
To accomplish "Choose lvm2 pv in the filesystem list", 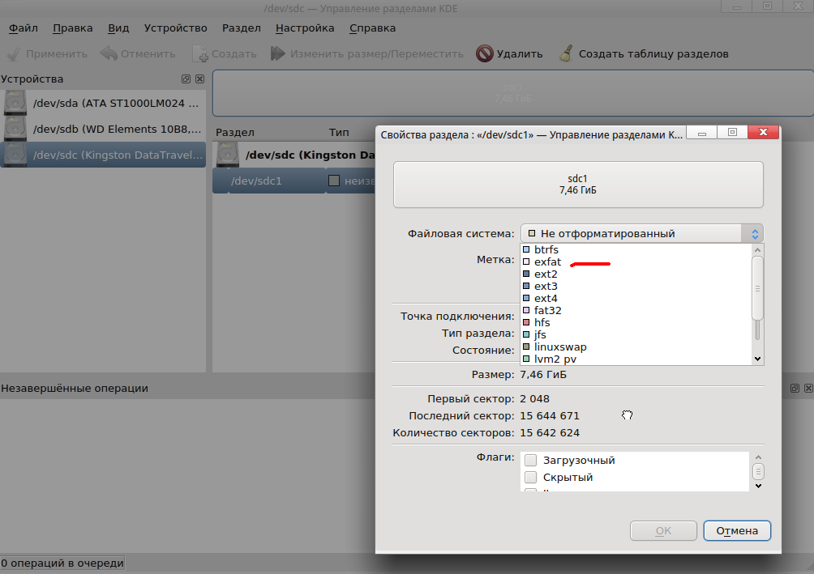I will click(x=636, y=359).
